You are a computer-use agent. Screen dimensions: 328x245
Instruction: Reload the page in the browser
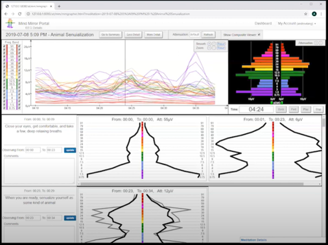pyautogui.click(x=19, y=14)
